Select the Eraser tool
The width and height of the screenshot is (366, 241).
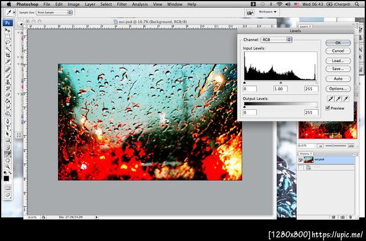(8, 95)
